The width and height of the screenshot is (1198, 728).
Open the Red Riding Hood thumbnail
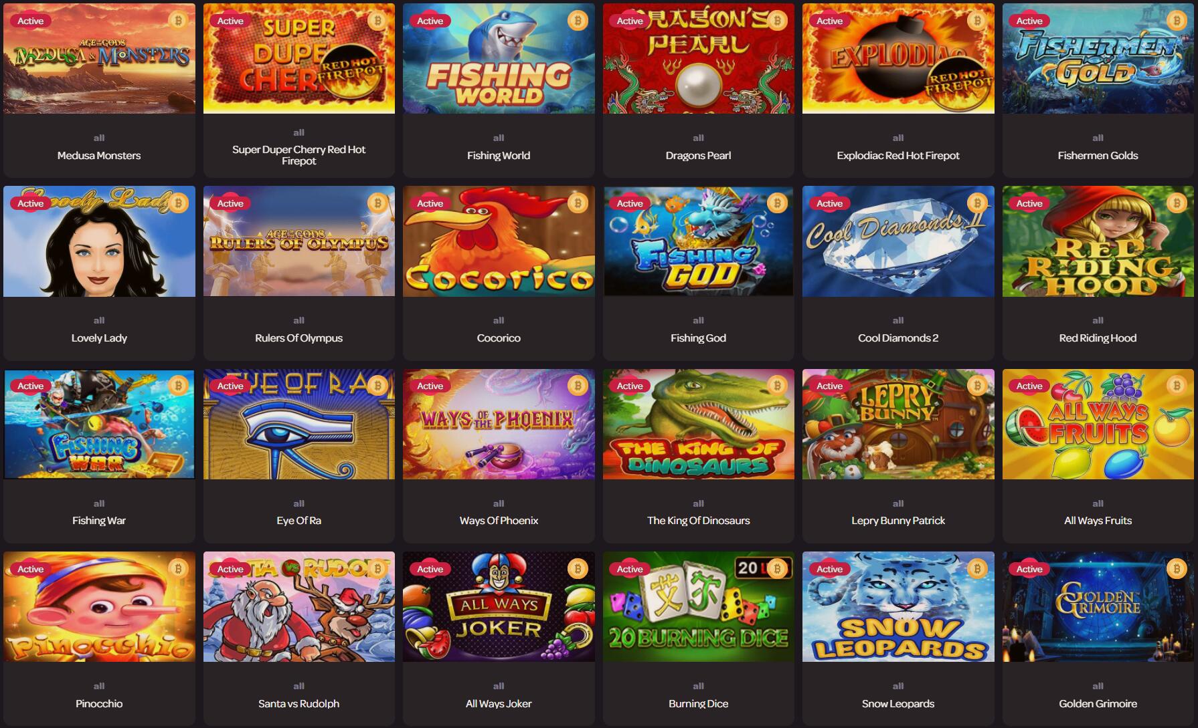(x=1098, y=241)
